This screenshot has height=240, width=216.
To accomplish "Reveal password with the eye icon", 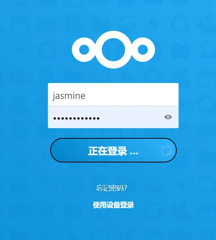I will point(168,117).
